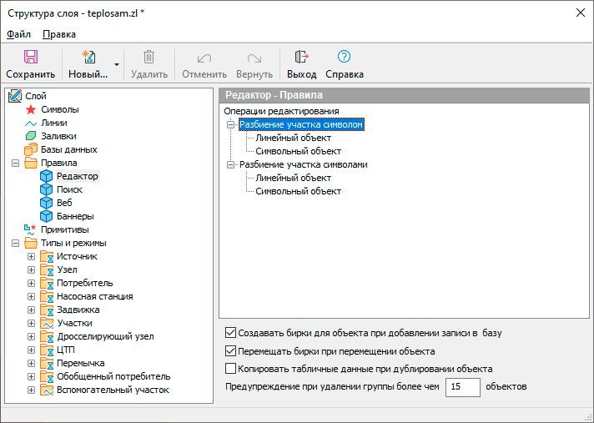This screenshot has width=594, height=423.
Task: Select the Базы данных database icon
Action: pos(31,149)
